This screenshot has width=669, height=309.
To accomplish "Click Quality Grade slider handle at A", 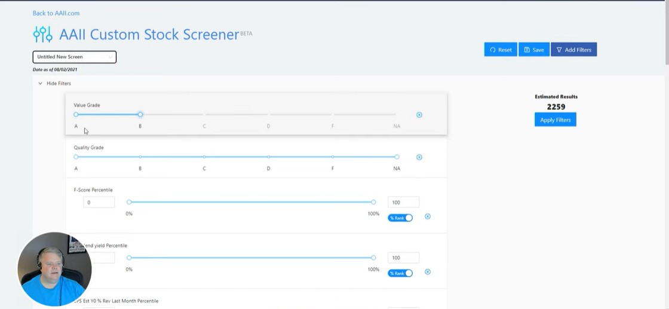I will point(76,157).
